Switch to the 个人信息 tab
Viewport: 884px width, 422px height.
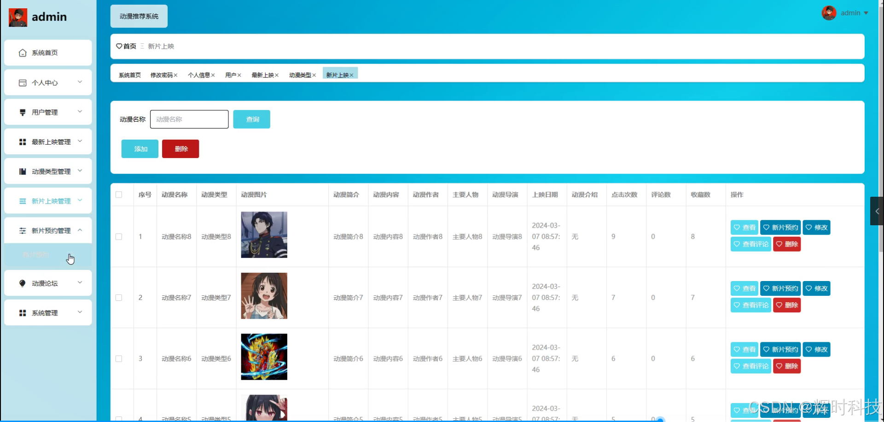pyautogui.click(x=199, y=75)
